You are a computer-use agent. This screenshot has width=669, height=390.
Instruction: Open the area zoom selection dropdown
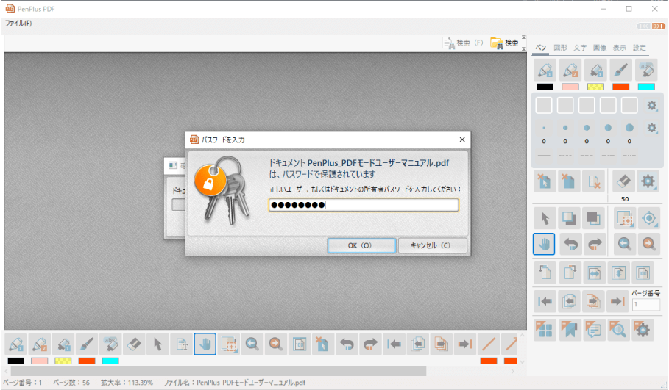coord(625,219)
